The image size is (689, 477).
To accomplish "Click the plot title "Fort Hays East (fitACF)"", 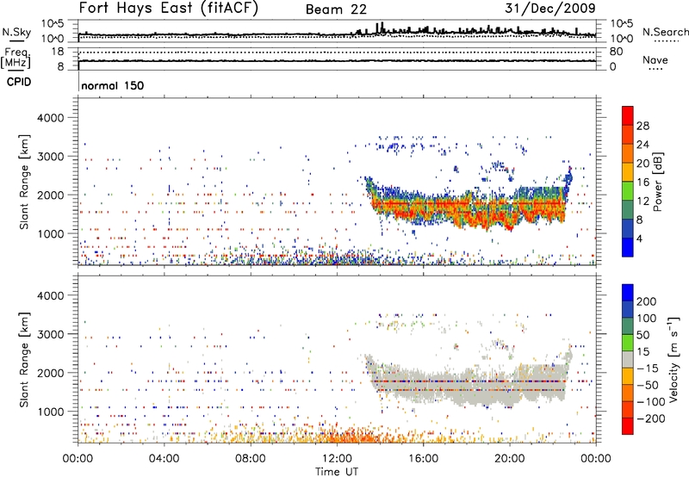I will click(169, 9).
